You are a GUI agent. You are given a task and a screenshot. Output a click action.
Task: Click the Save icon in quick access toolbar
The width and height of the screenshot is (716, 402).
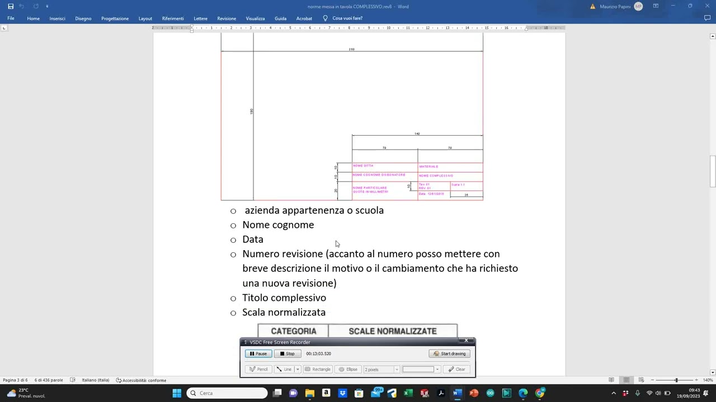click(x=11, y=6)
